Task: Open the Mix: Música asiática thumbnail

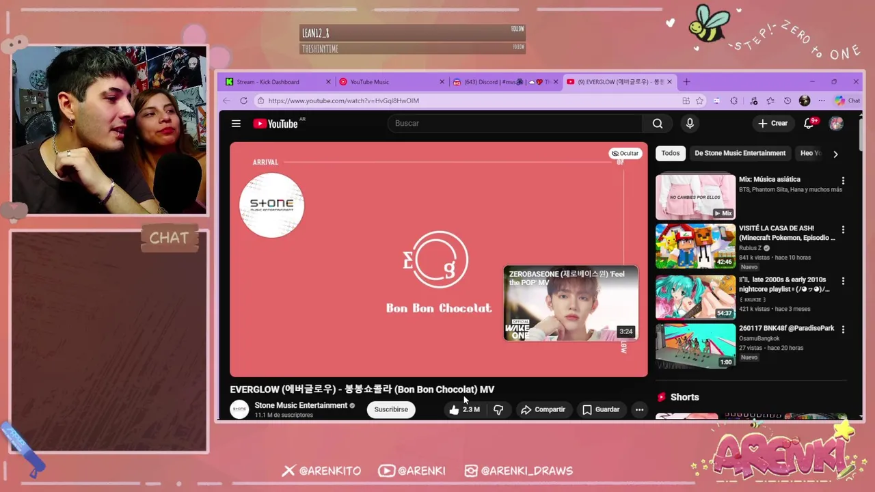Action: pyautogui.click(x=695, y=197)
